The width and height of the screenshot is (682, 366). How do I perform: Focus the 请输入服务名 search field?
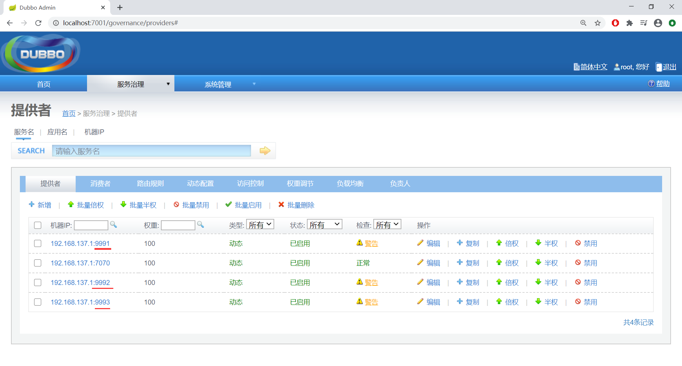pos(151,151)
